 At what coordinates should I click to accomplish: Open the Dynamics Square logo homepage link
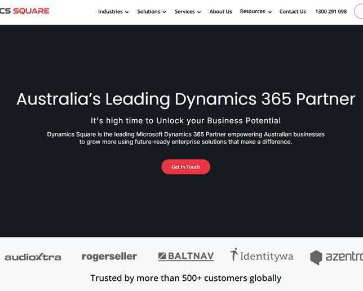point(25,11)
